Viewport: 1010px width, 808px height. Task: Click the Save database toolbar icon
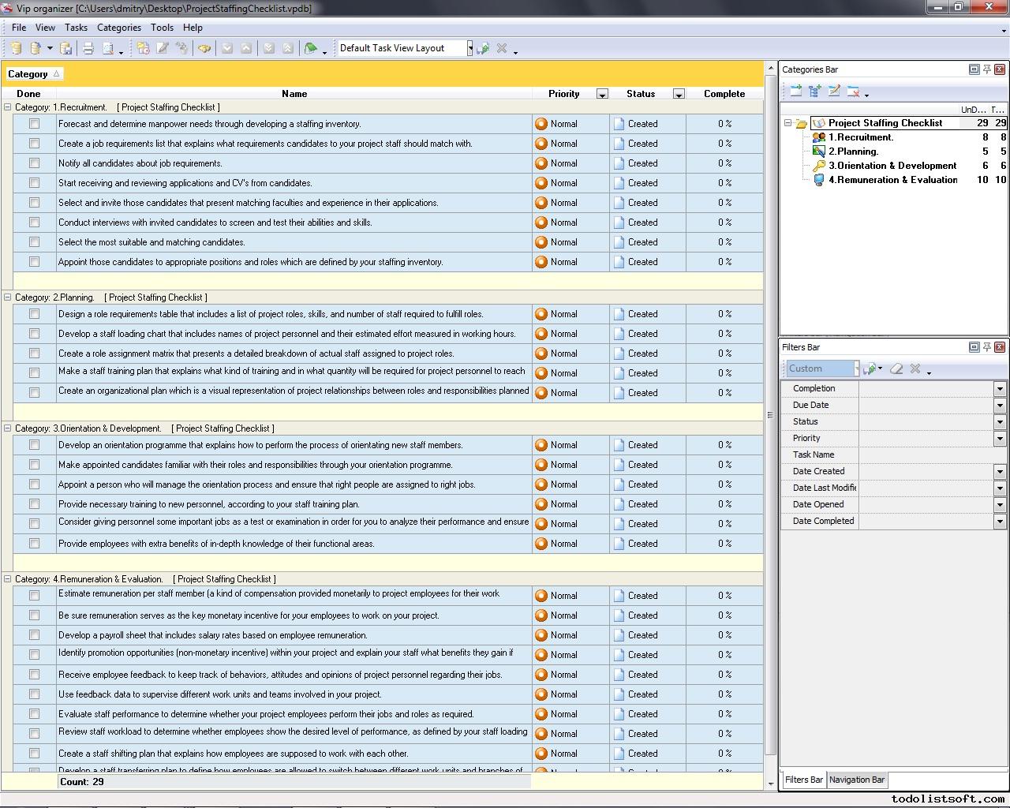pos(66,48)
